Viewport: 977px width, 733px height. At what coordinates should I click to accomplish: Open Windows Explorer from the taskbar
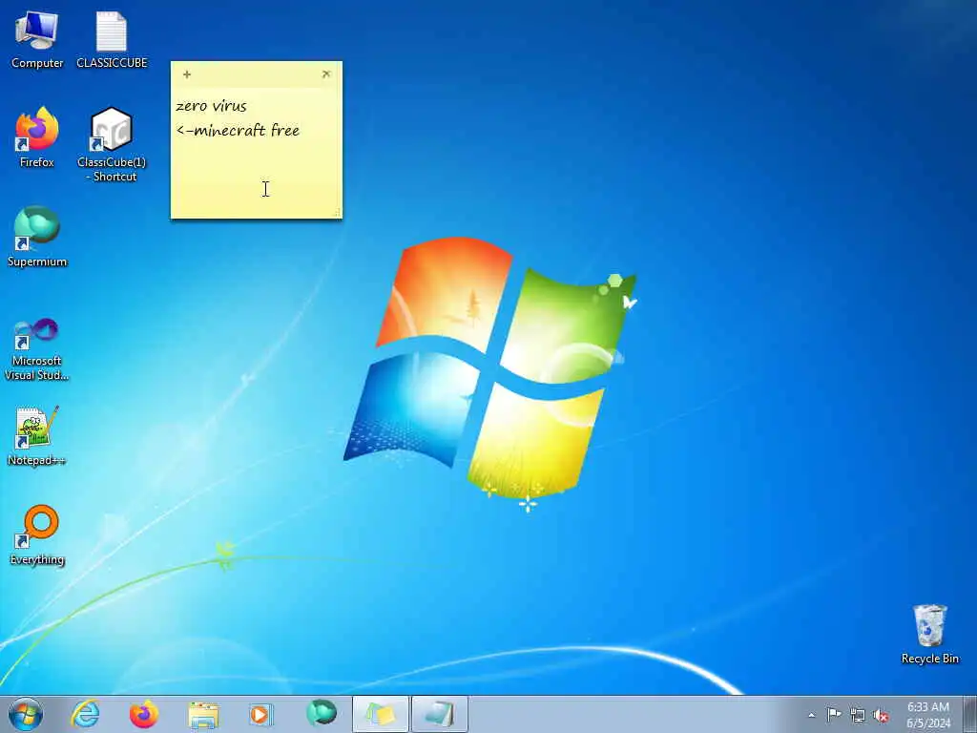pos(203,714)
